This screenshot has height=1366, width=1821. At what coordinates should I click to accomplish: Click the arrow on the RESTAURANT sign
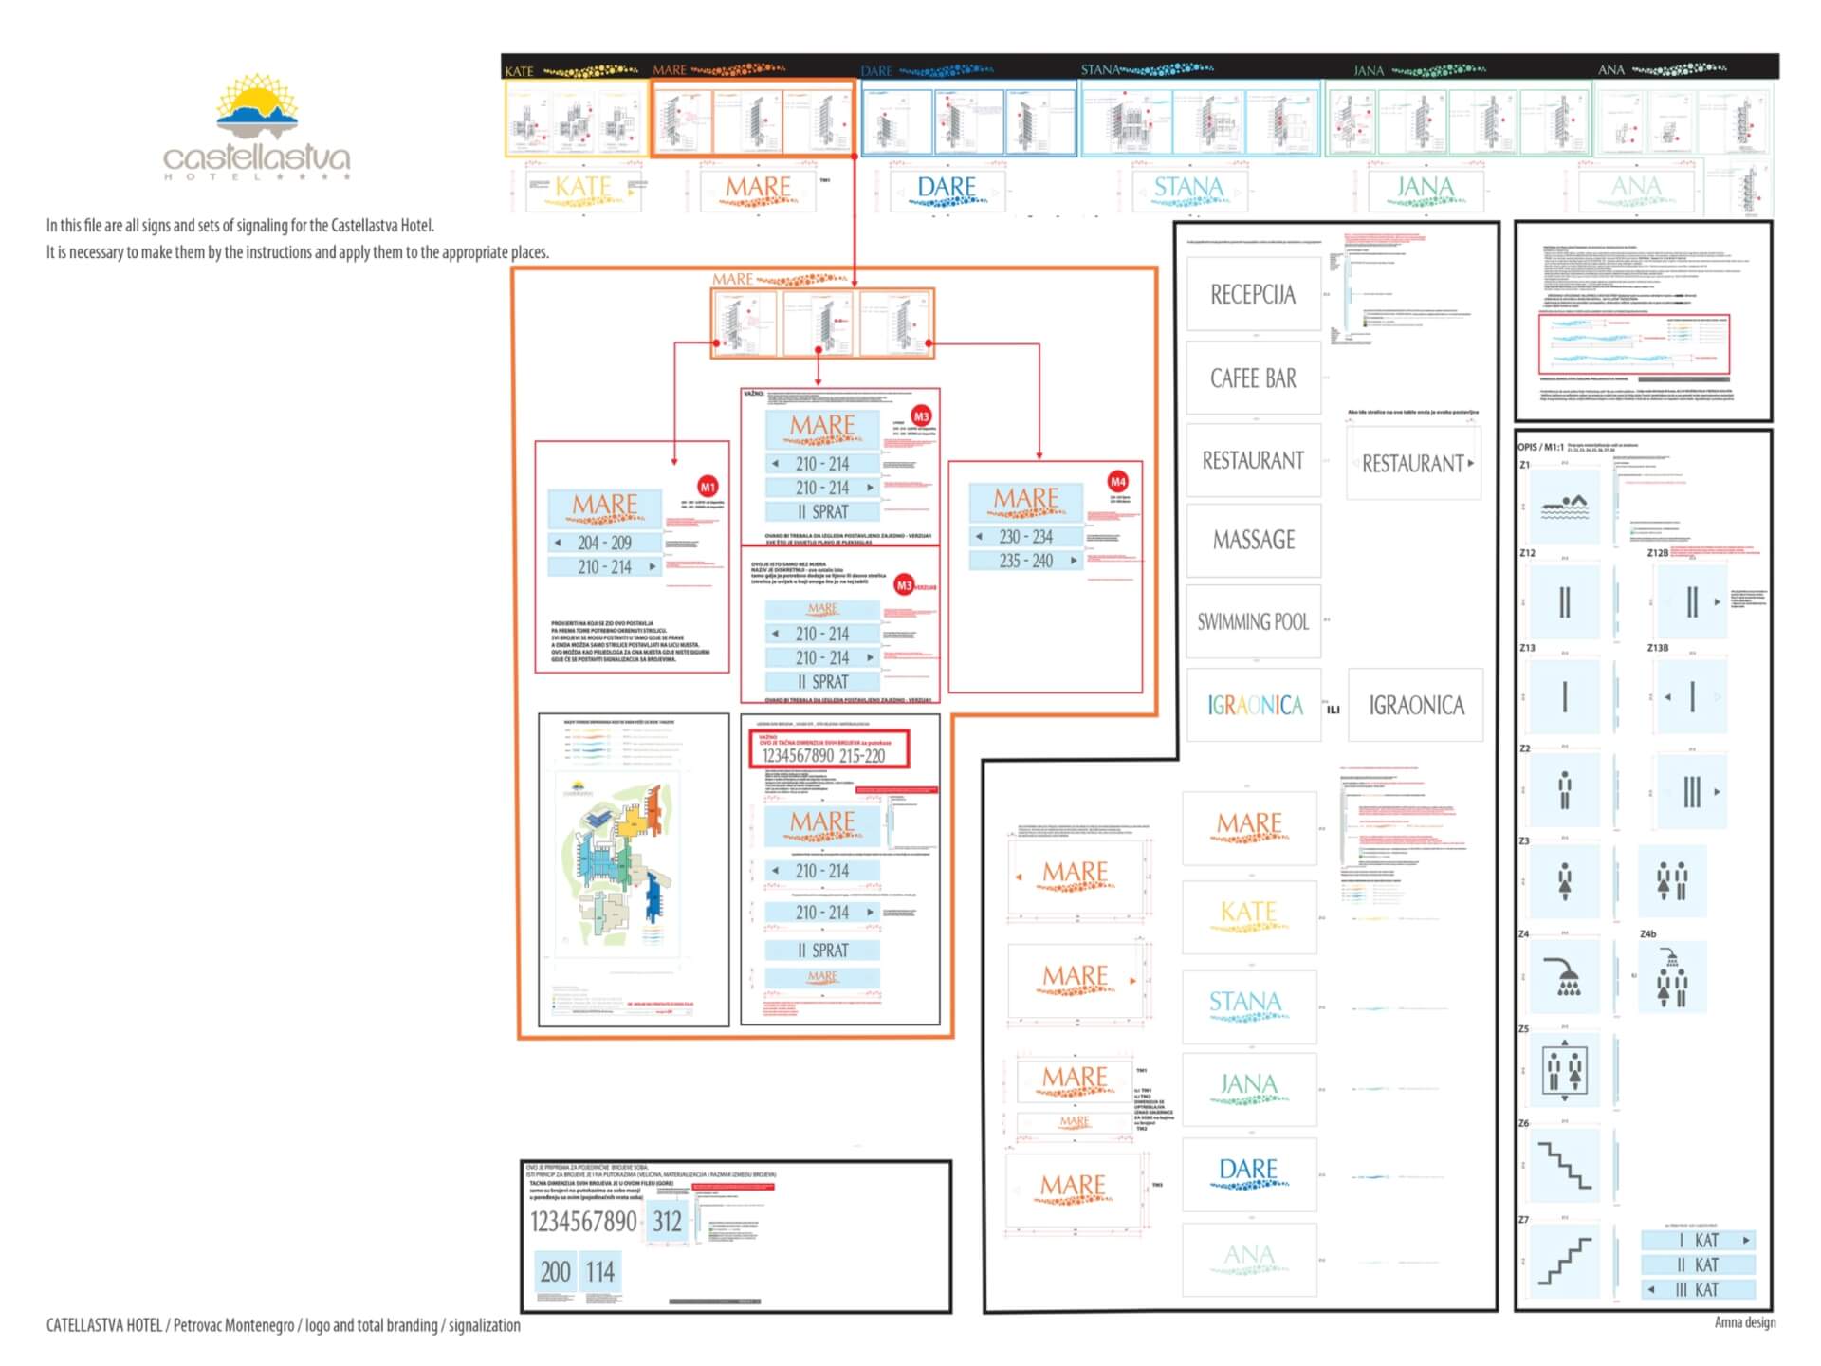[1470, 463]
